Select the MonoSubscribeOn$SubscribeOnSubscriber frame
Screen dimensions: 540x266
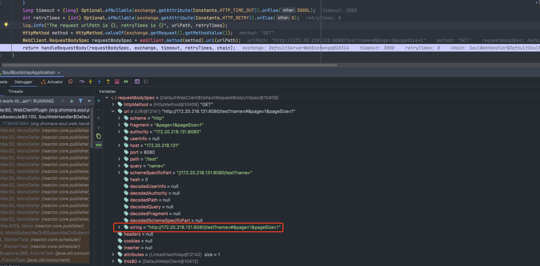tap(45, 233)
